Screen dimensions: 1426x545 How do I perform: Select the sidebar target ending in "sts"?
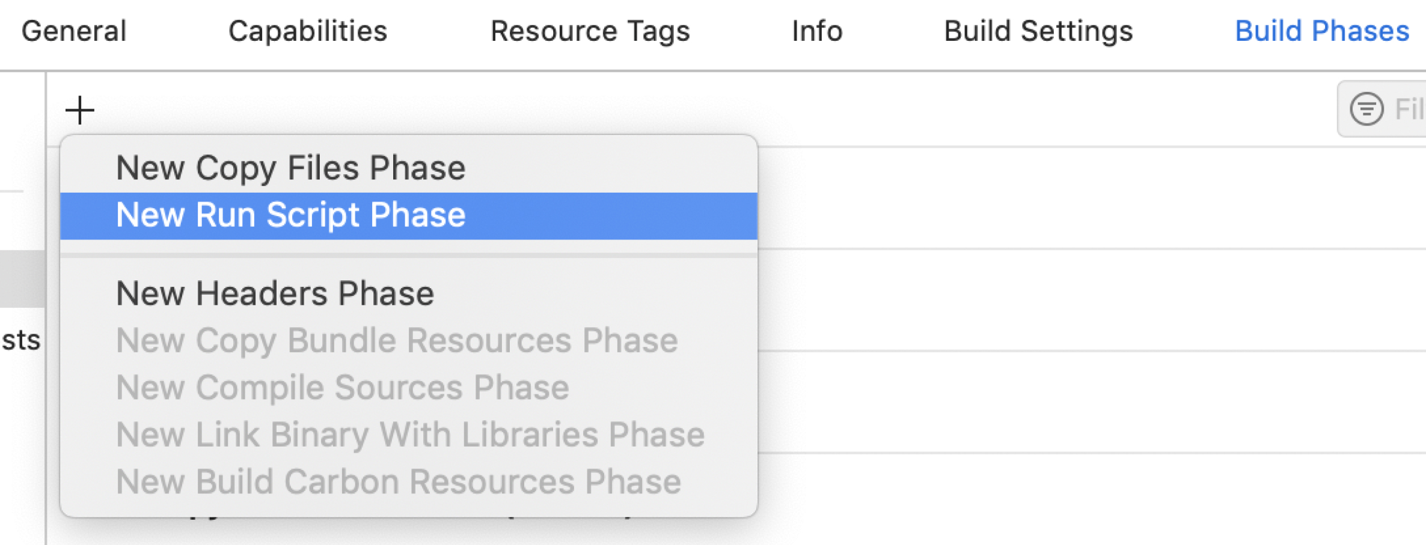[22, 340]
